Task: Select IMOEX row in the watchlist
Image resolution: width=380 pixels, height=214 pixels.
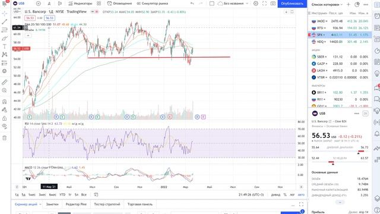Action: (340, 21)
